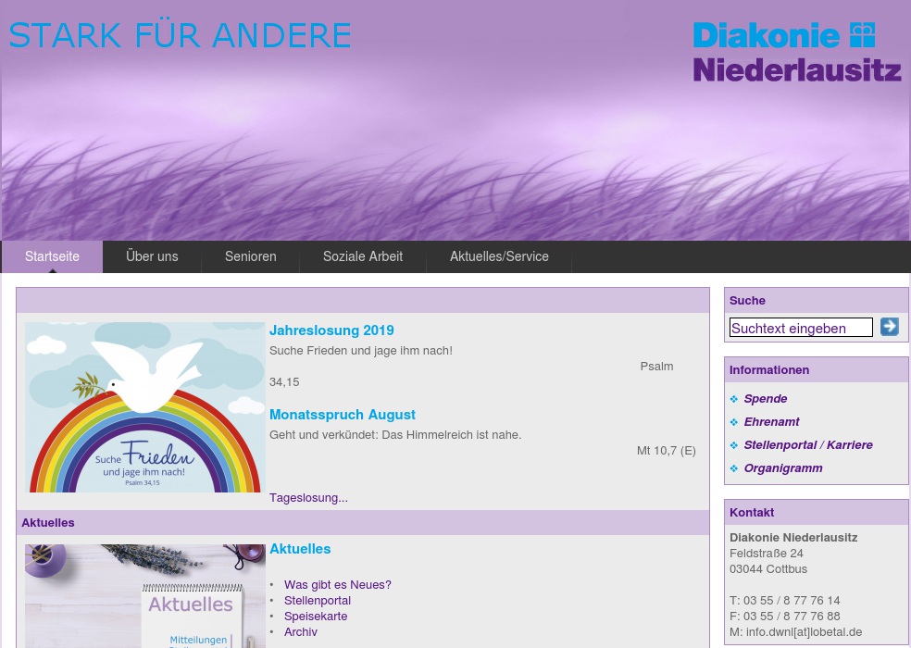Open the Aktuelles notepad thumbnail
911x648 pixels.
pyautogui.click(x=145, y=596)
